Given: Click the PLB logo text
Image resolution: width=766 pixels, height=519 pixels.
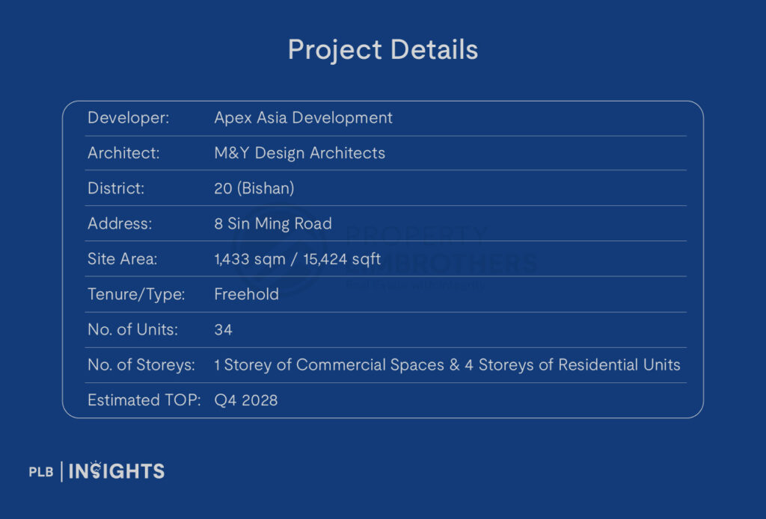Looking at the screenshot, I should point(41,472).
